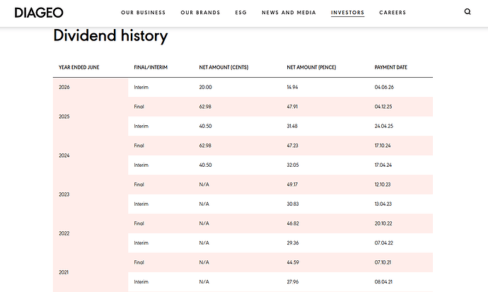Select the 20.00 cents value
Screen dimensions: 488x292
(x=205, y=87)
